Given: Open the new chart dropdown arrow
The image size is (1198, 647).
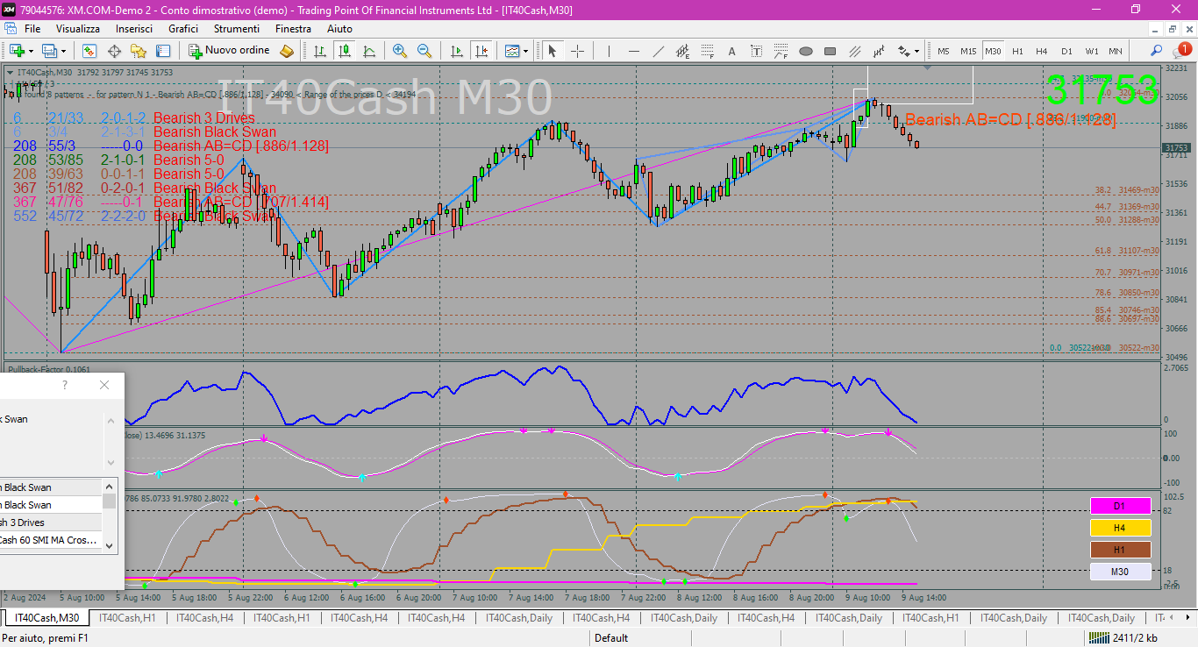Looking at the screenshot, I should click(x=32, y=51).
